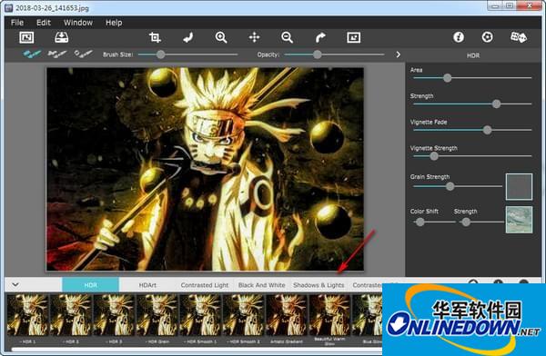Image resolution: width=546 pixels, height=356 pixels.
Task: Select the crop tool
Action: coord(155,37)
